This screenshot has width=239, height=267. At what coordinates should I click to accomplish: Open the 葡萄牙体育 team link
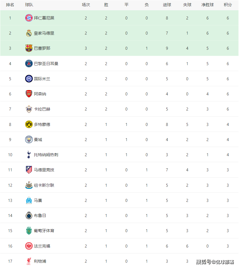(x=44, y=231)
